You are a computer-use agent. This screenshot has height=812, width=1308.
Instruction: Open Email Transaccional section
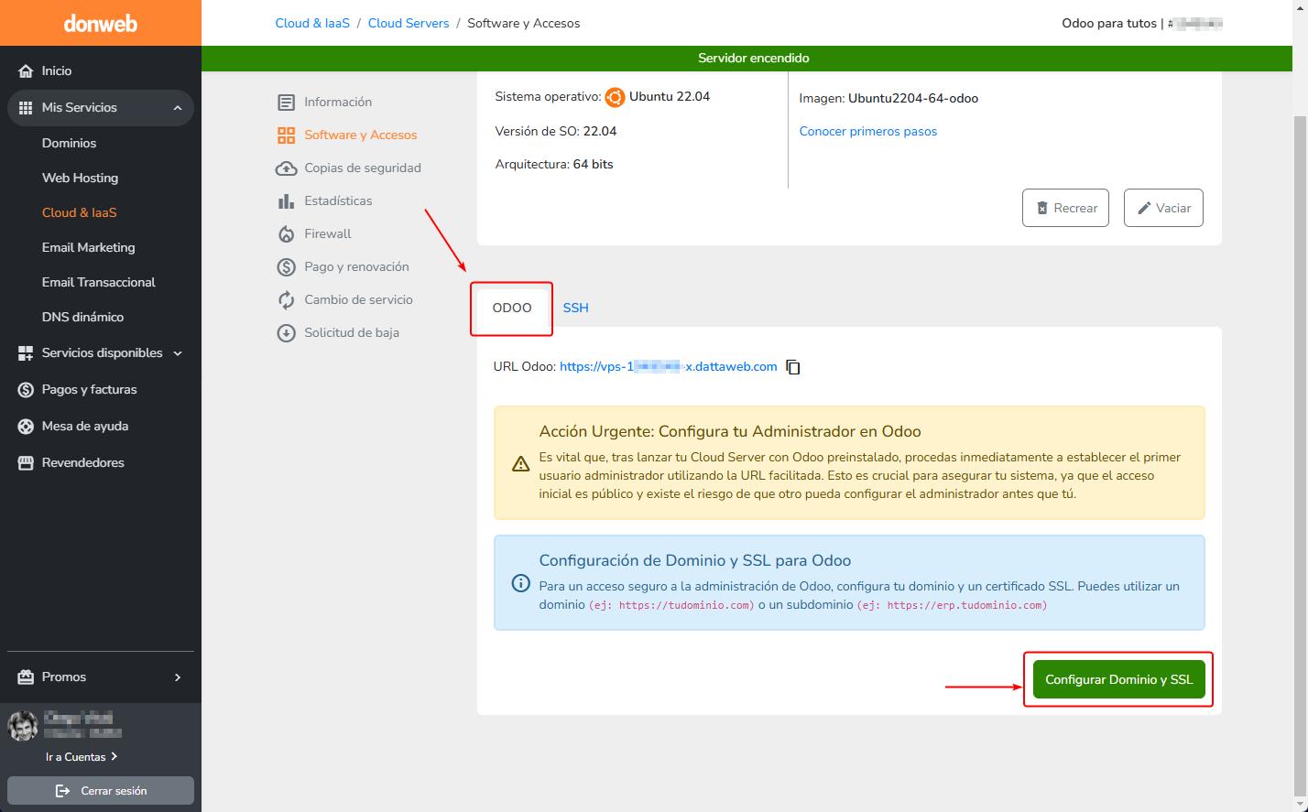pyautogui.click(x=99, y=282)
